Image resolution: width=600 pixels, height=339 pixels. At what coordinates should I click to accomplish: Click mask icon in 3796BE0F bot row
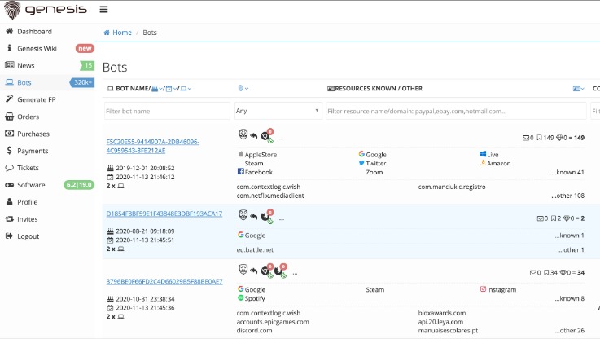tap(243, 269)
